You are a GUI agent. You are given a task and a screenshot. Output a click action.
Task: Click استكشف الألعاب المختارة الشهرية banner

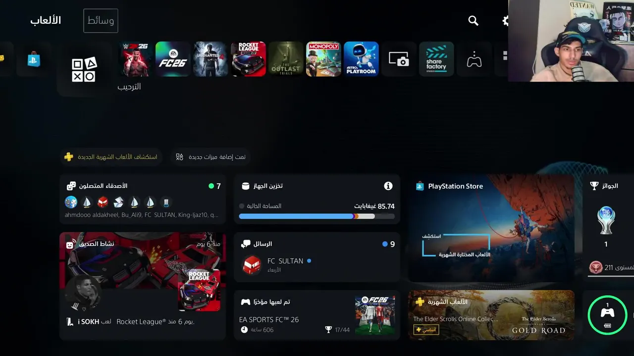(x=456, y=246)
